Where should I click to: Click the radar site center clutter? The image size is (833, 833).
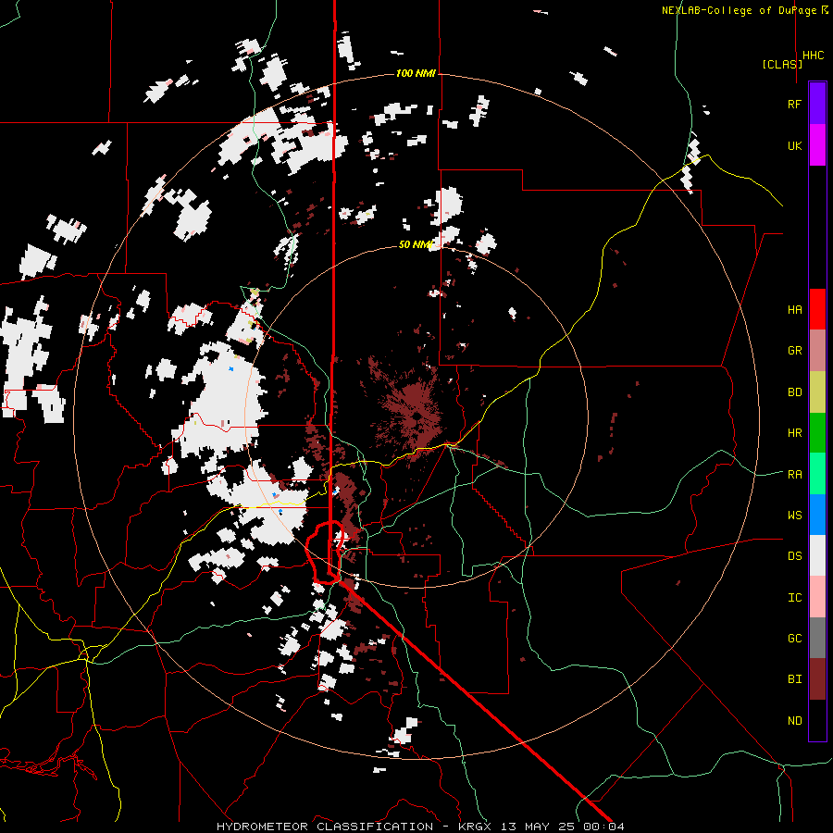point(416,416)
